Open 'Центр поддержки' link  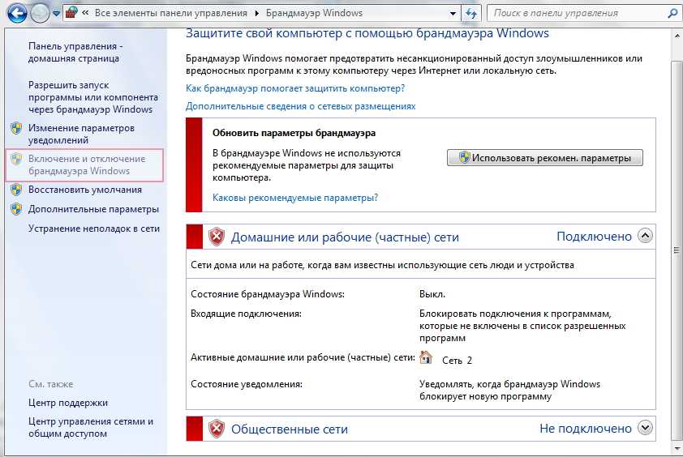(x=68, y=403)
